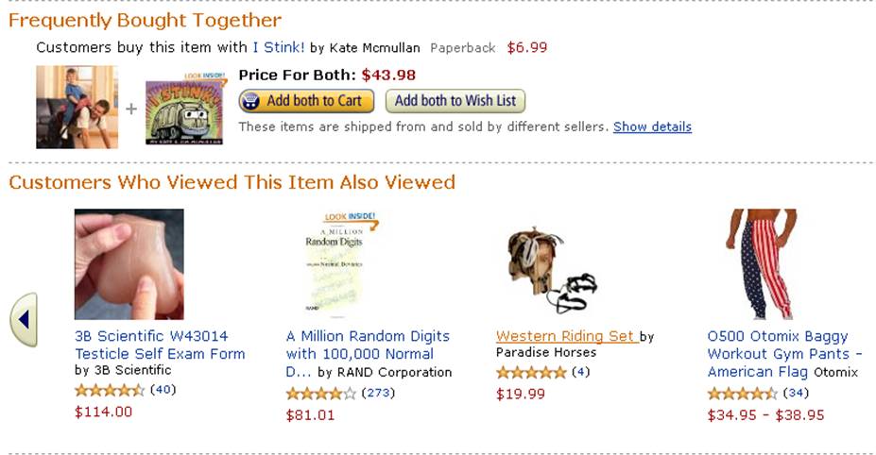
Task: Open the I Stink! book cover thumbnail
Action: [184, 109]
